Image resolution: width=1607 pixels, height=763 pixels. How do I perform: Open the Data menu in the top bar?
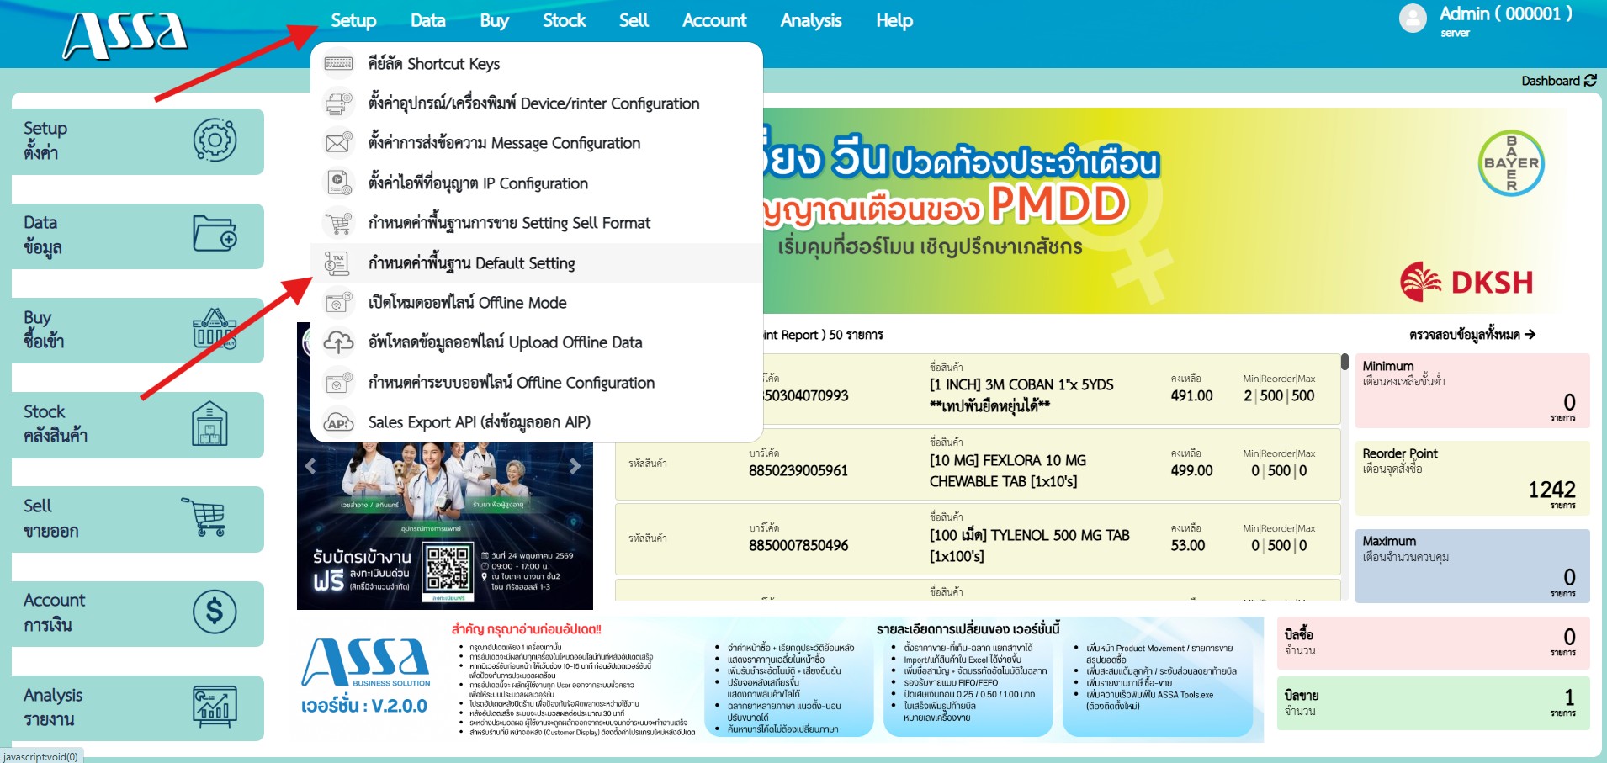427,21
